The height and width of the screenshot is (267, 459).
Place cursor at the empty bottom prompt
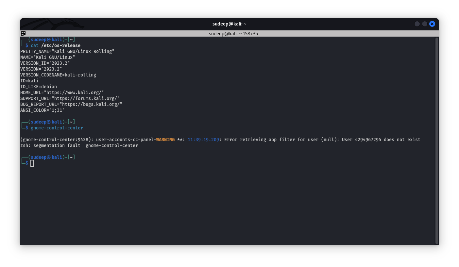pyautogui.click(x=32, y=163)
